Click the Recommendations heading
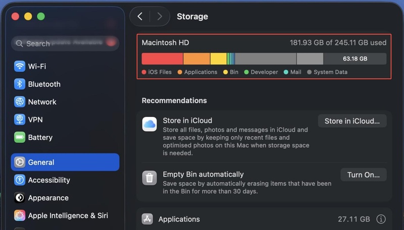This screenshot has height=230, width=404. (174, 100)
